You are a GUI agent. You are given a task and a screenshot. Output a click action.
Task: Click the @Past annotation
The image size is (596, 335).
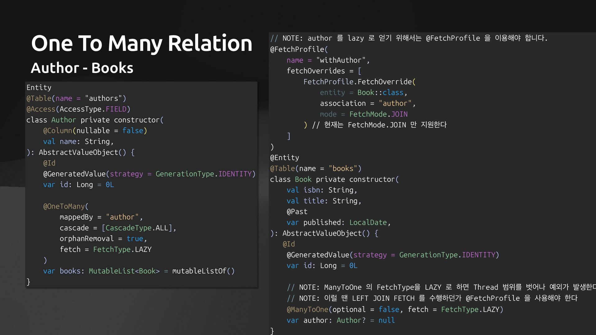(297, 212)
